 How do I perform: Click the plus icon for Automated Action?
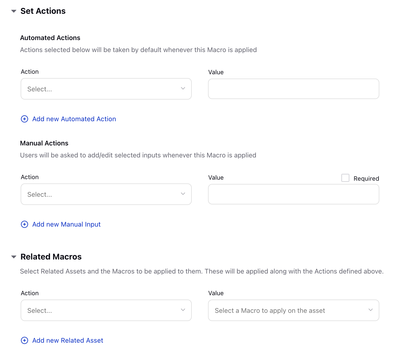tap(25, 119)
